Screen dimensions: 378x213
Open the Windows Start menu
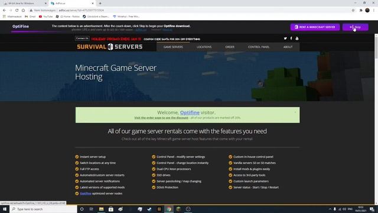click(x=5, y=209)
